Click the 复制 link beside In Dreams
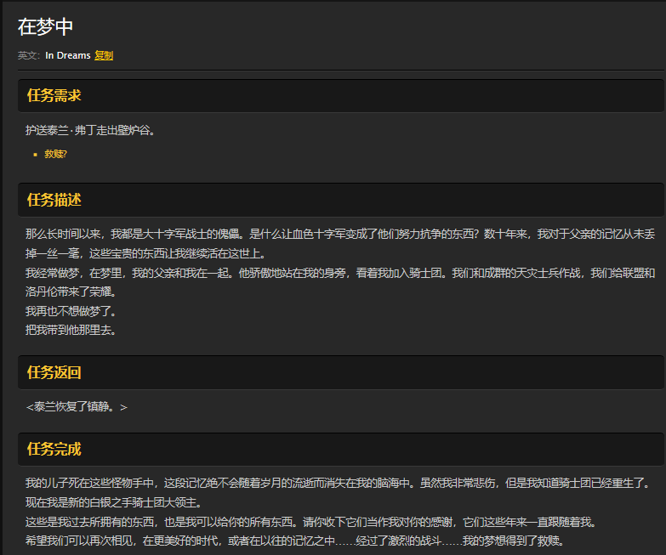Image resolution: width=666 pixels, height=555 pixels. [x=104, y=55]
